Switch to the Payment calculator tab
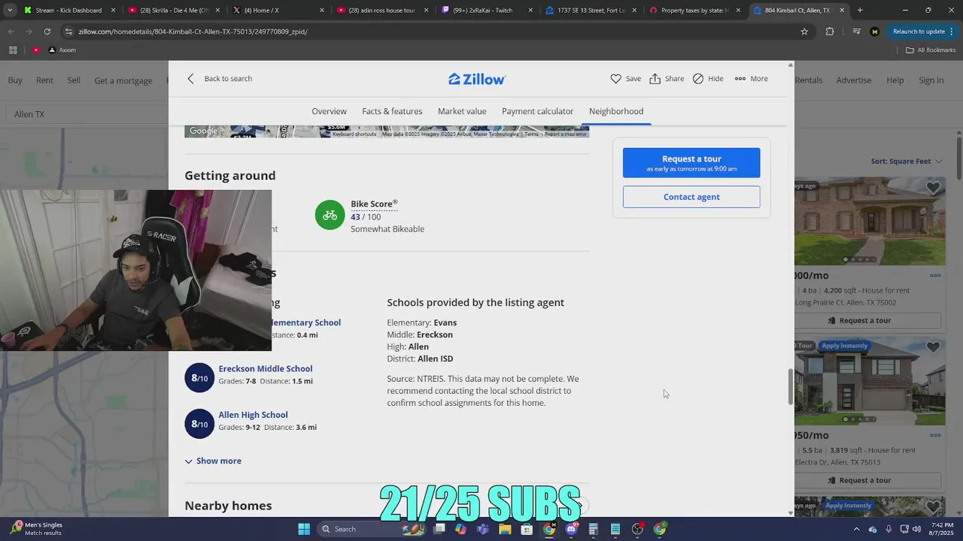The width and height of the screenshot is (963, 541). click(x=537, y=111)
